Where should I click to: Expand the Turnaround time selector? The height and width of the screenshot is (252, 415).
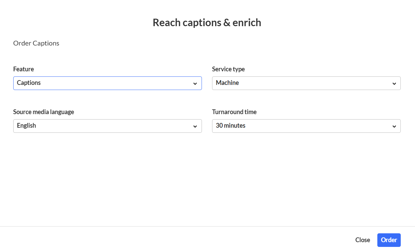306,126
